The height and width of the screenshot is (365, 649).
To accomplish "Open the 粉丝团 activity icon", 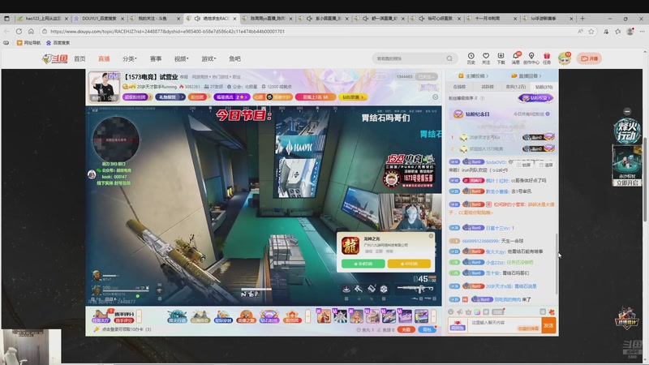I will pos(292,316).
